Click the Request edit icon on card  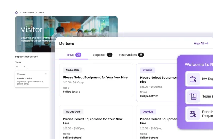[18, 74]
